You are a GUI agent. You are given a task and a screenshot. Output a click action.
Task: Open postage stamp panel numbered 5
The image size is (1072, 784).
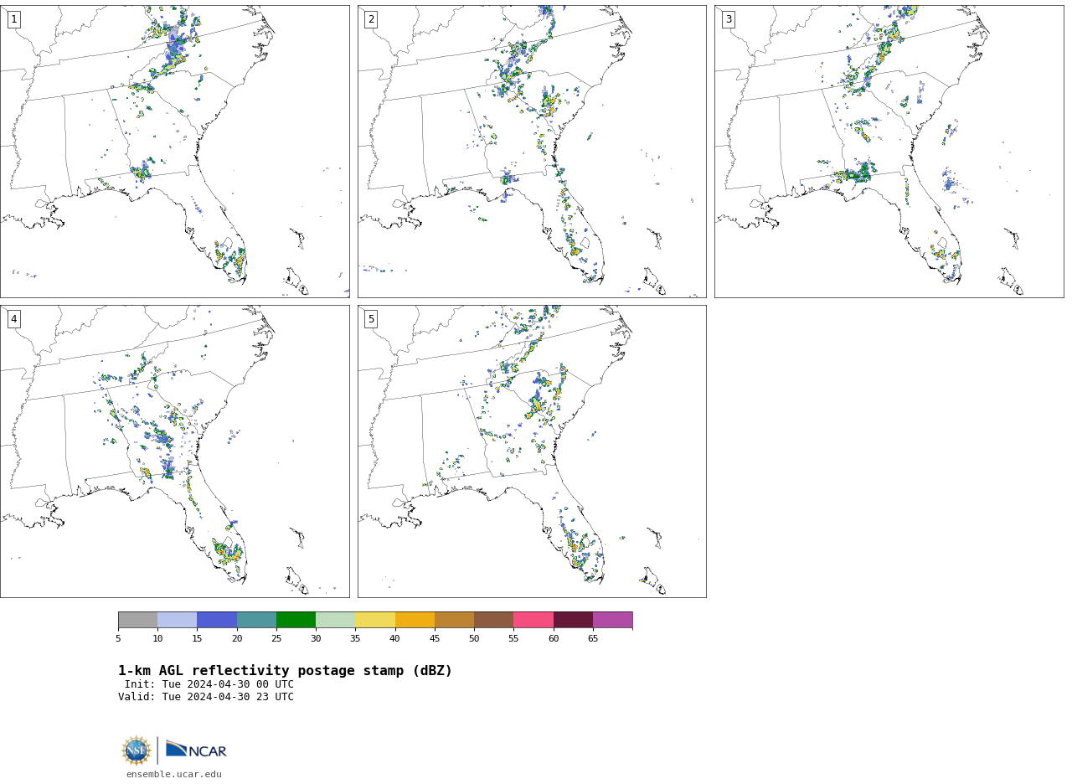532,451
